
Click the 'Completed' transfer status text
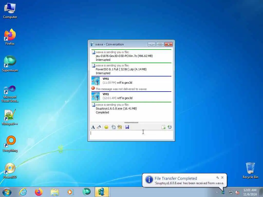pos(102,112)
